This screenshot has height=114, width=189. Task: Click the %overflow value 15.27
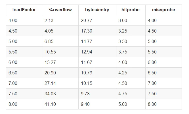point(50,62)
